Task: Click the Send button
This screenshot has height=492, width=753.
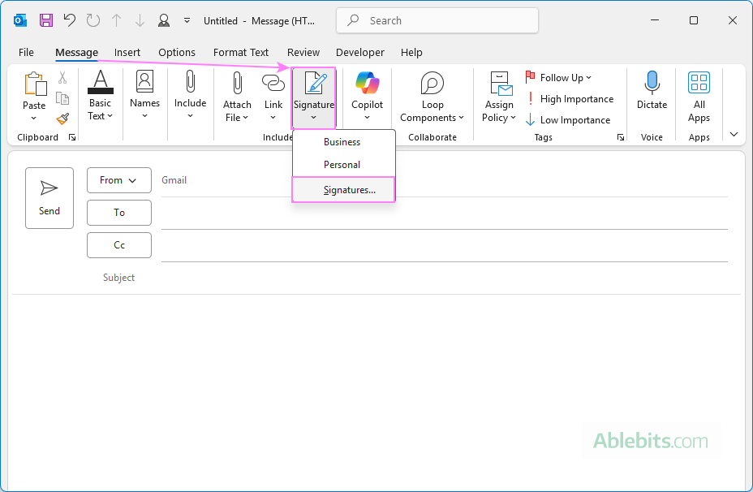Action: (49, 197)
